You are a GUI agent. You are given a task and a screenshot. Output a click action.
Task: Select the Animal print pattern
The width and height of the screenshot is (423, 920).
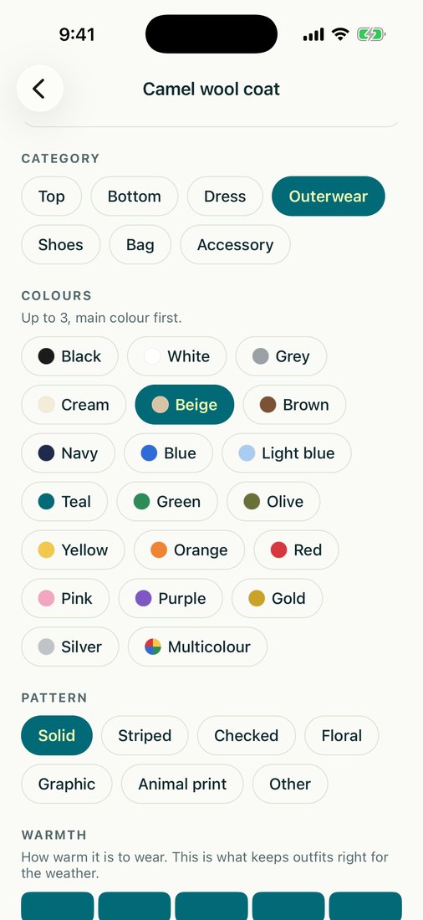coord(182,784)
